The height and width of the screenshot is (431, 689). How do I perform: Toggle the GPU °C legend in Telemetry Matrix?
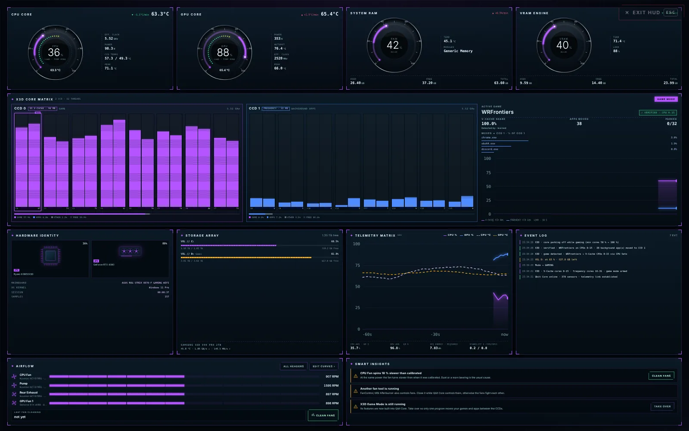501,235
